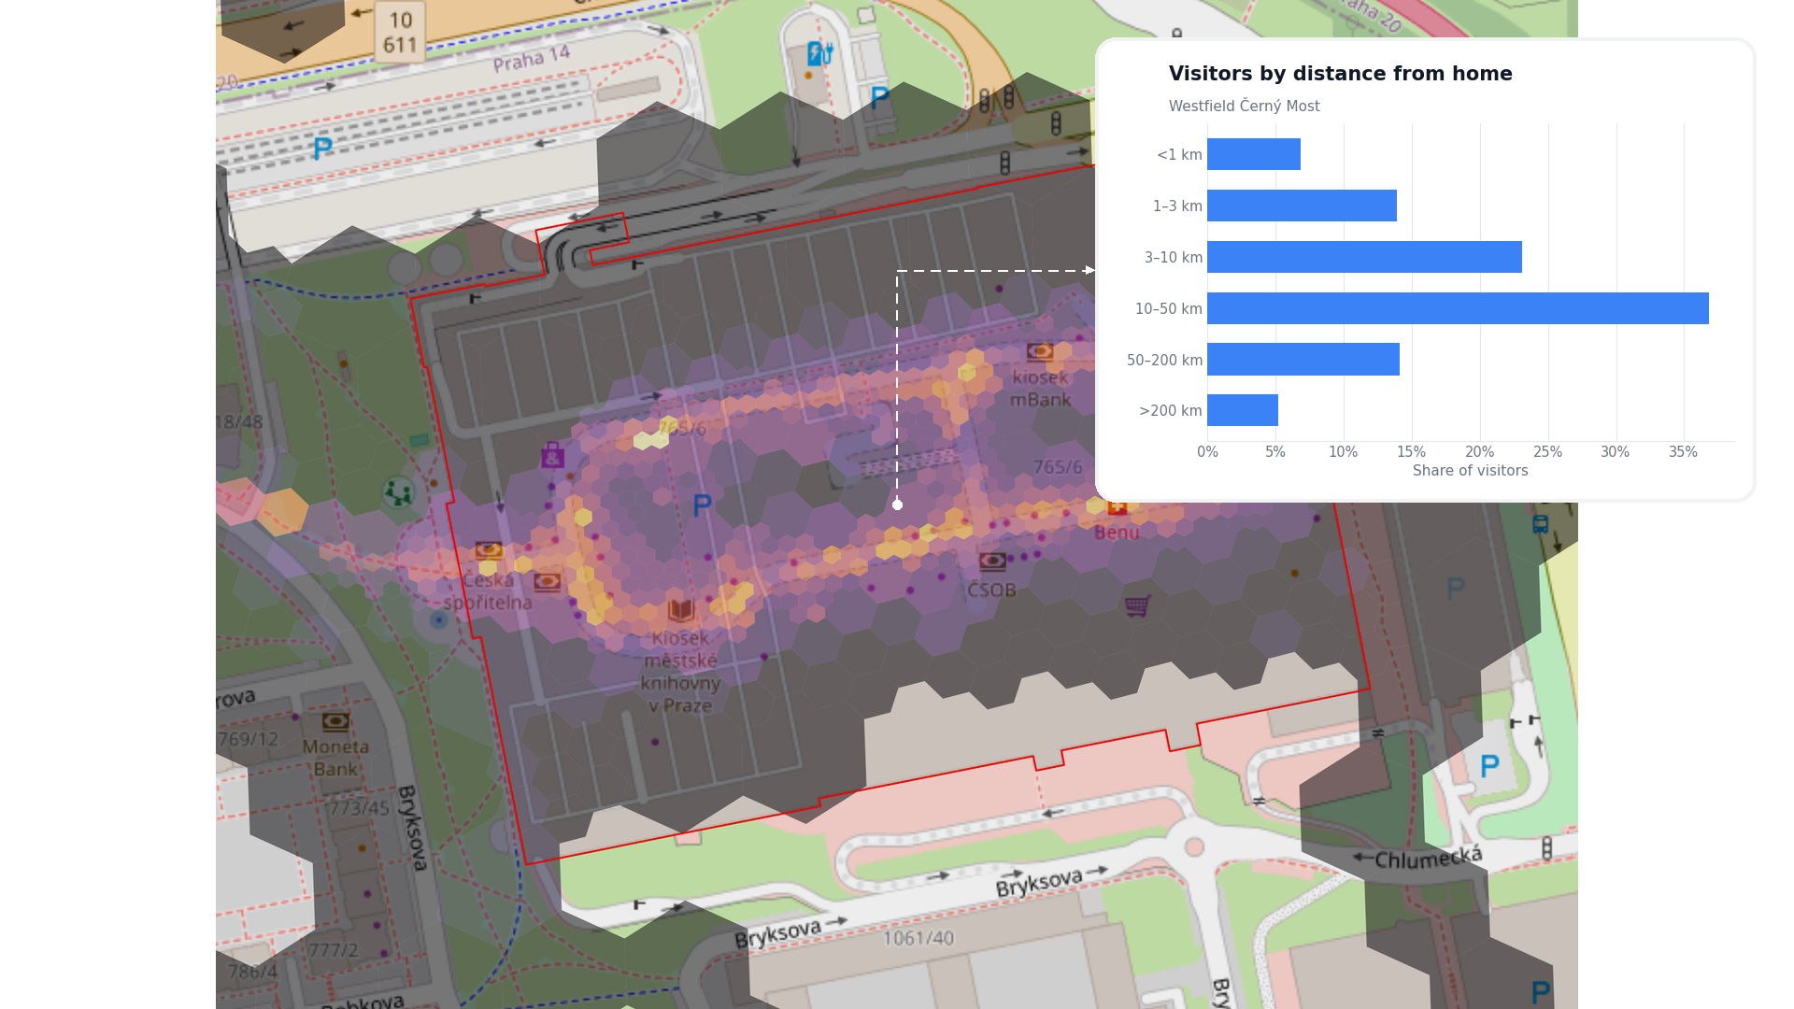Click the white callout anchor dot on map
The height and width of the screenshot is (1009, 1794).
[897, 504]
